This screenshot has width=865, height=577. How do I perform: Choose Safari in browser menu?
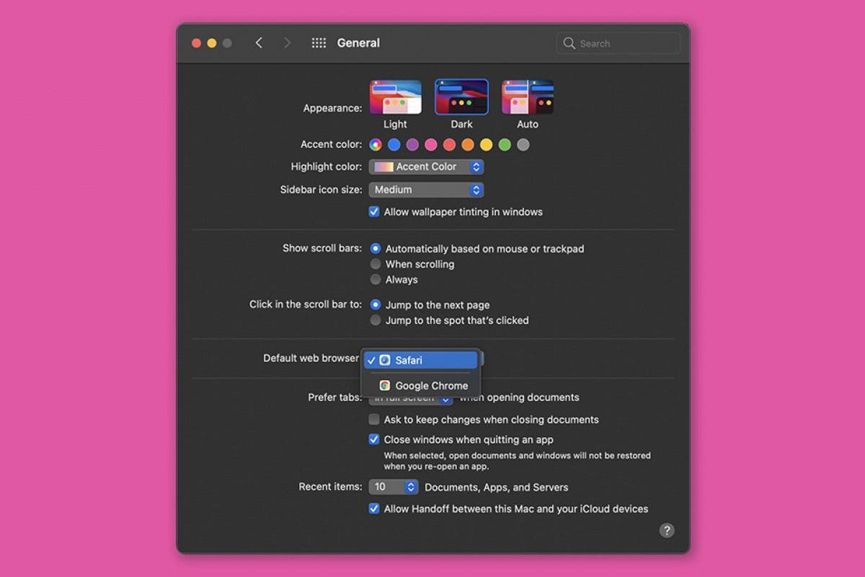tap(420, 360)
